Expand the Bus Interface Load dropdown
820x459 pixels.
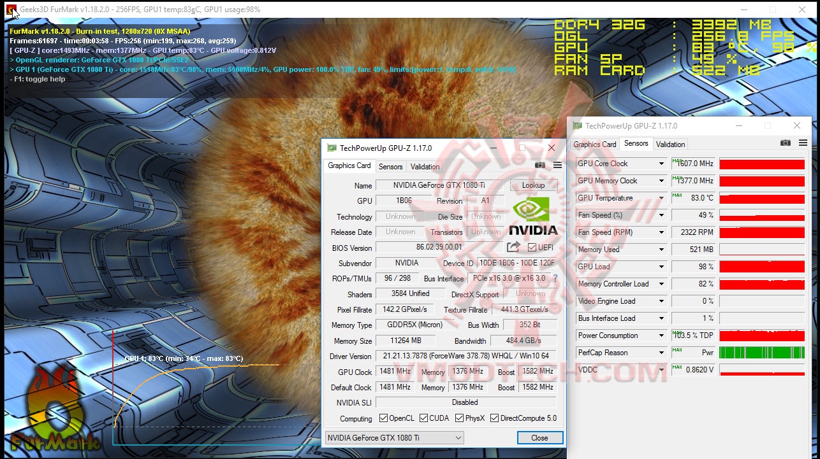(x=661, y=318)
